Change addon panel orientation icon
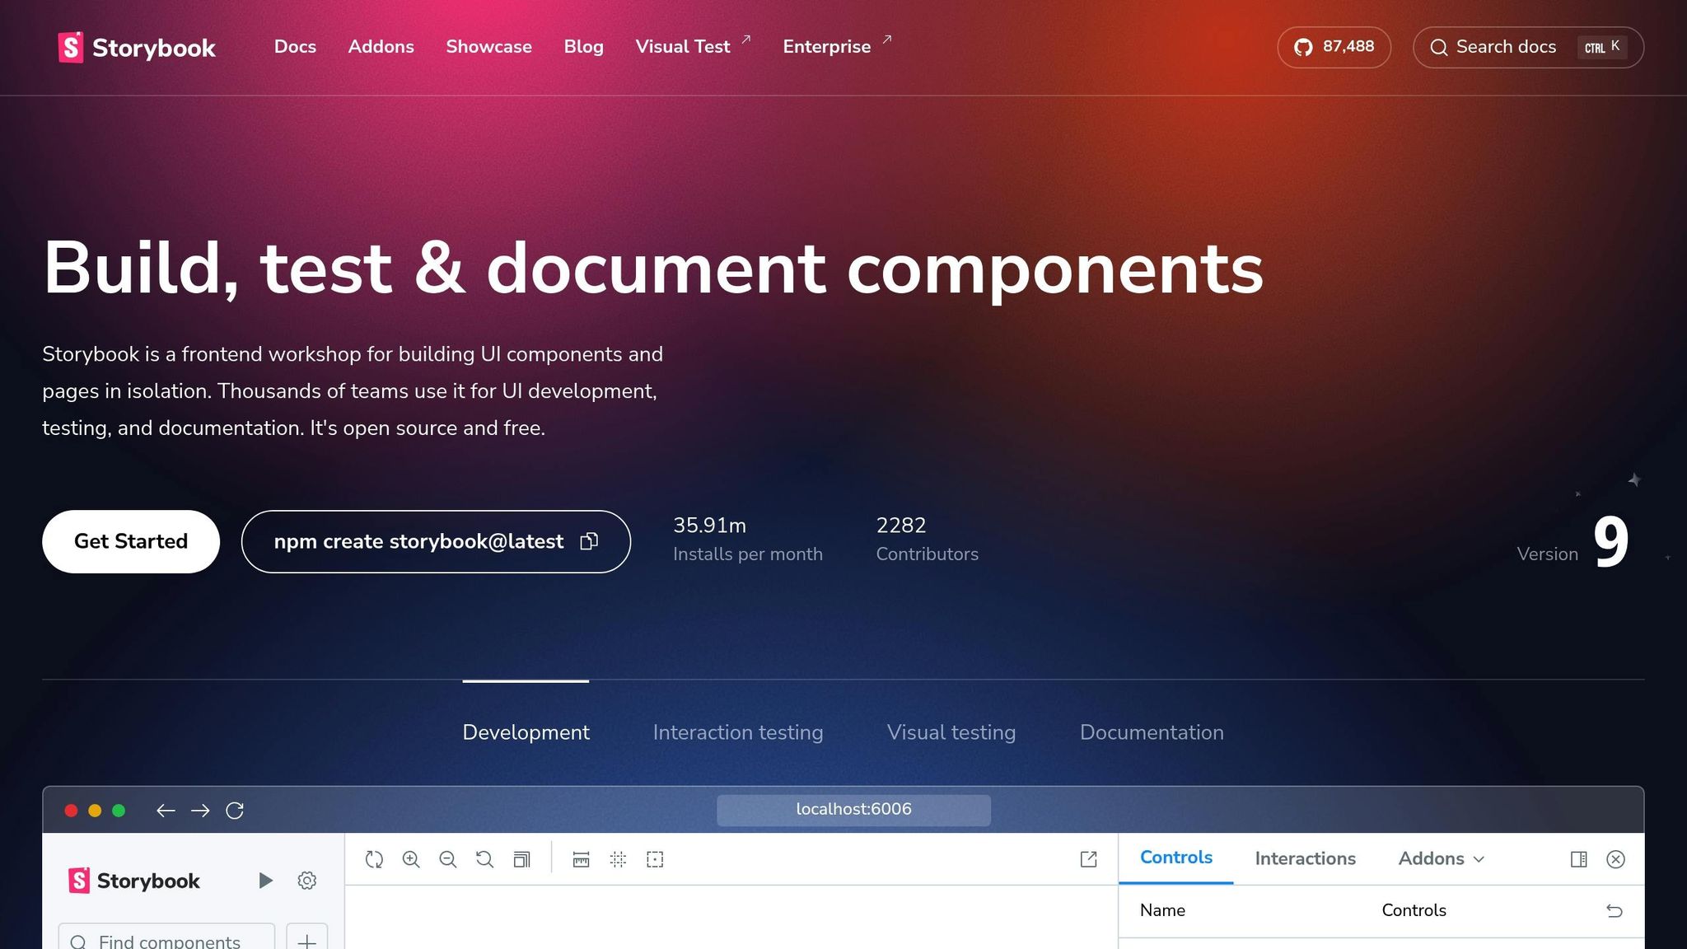Image resolution: width=1687 pixels, height=949 pixels. pyautogui.click(x=1578, y=859)
